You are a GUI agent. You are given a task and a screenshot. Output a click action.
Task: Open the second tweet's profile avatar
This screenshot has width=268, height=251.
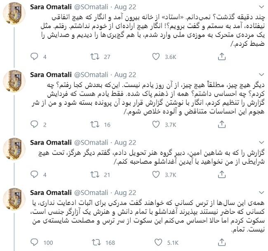tap(15, 83)
